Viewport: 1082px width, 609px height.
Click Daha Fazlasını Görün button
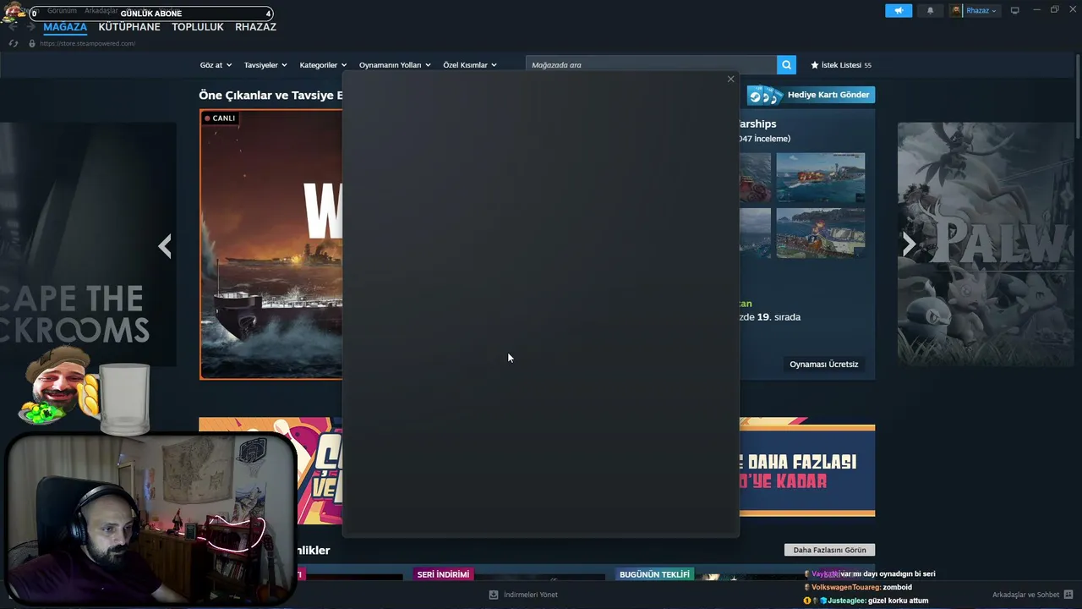pos(829,550)
